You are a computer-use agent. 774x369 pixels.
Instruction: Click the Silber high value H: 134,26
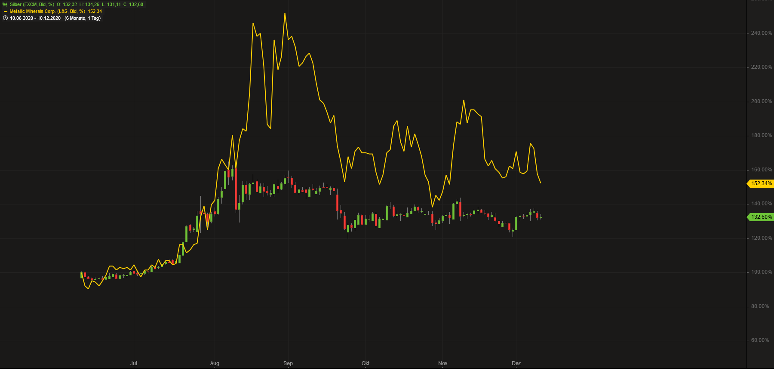tap(89, 4)
